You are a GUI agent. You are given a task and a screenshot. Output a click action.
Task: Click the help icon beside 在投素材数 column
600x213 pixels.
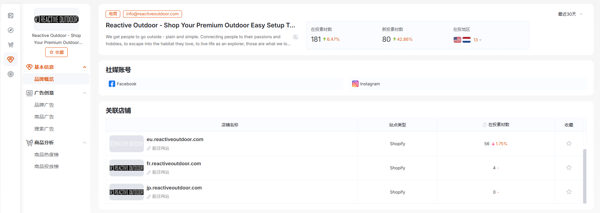485,125
